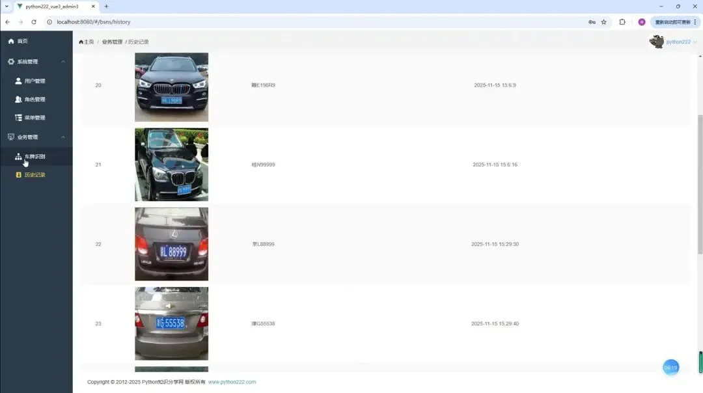Viewport: 703px width, 393px height.
Task: Click the 菜单管理 list icon
Action: (18, 117)
